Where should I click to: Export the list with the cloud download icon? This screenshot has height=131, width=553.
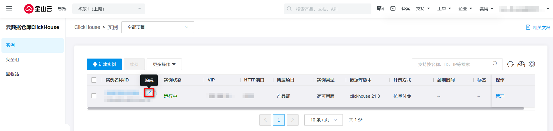click(x=521, y=64)
